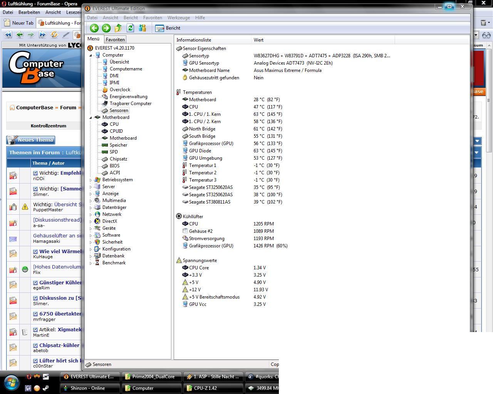Select the Overclock flame icon

(x=105, y=90)
